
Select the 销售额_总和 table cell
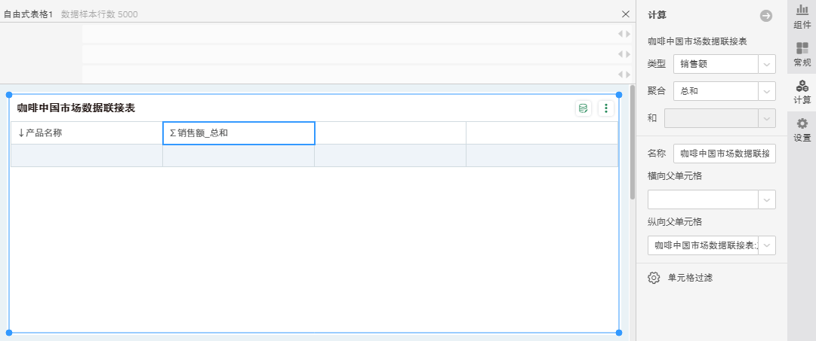[x=239, y=133]
